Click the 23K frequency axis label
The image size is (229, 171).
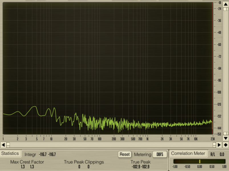pos(213,139)
